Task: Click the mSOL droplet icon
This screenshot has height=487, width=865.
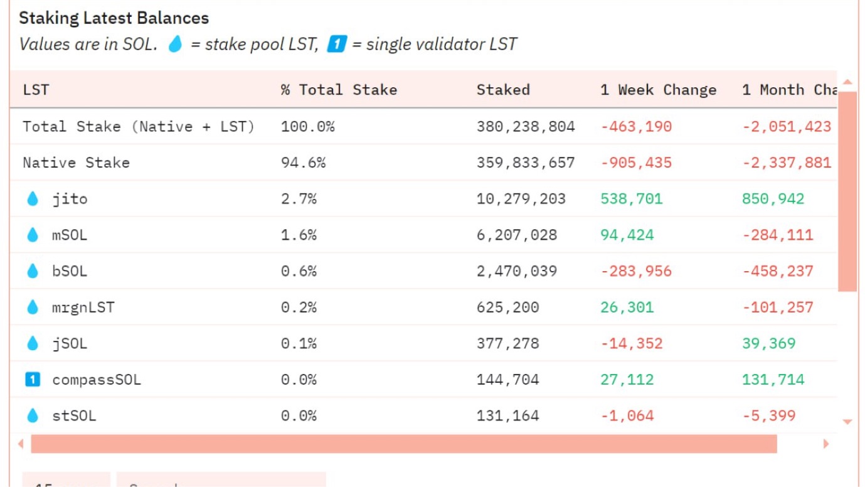Action: (x=33, y=235)
